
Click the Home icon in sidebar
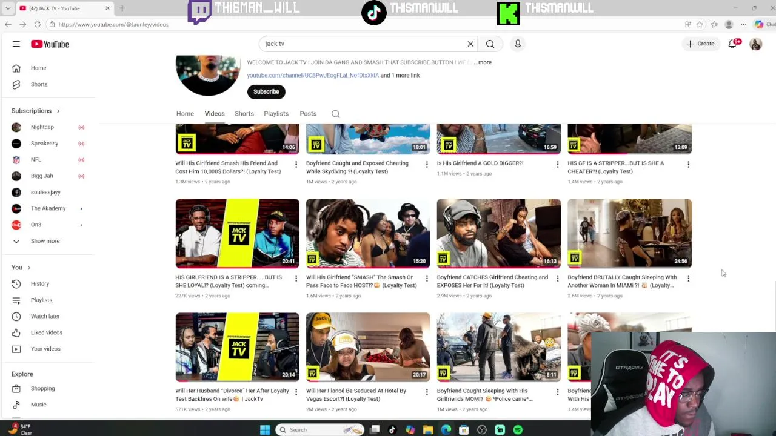[x=16, y=68]
